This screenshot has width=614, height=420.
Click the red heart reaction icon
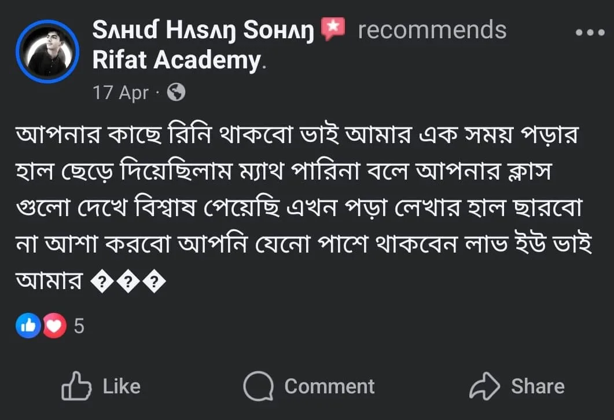click(54, 326)
